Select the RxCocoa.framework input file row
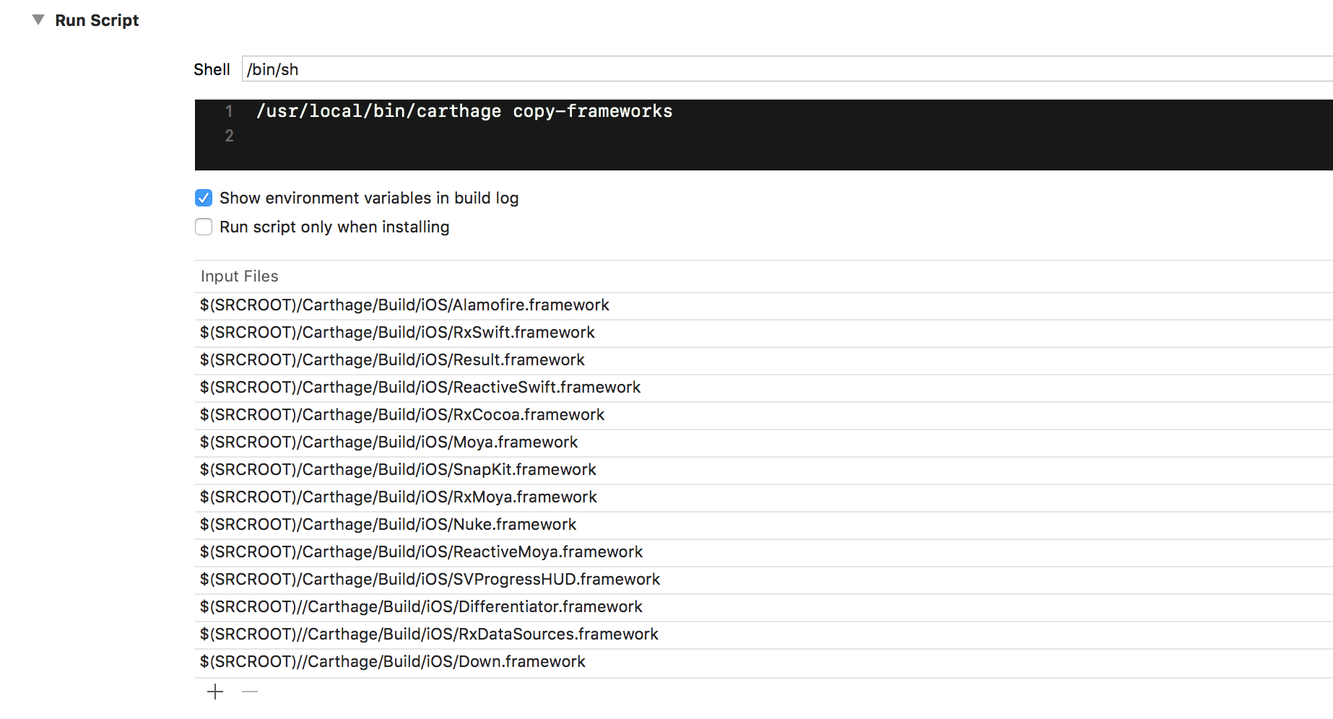This screenshot has width=1333, height=719. tap(402, 415)
